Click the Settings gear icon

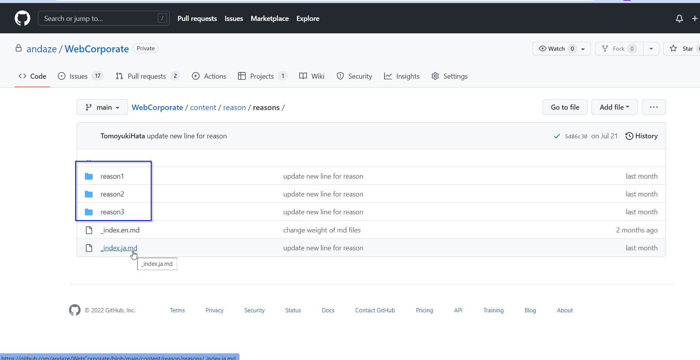click(435, 76)
